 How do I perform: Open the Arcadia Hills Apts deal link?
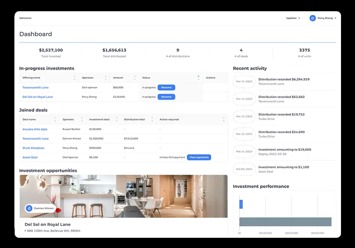coord(35,129)
